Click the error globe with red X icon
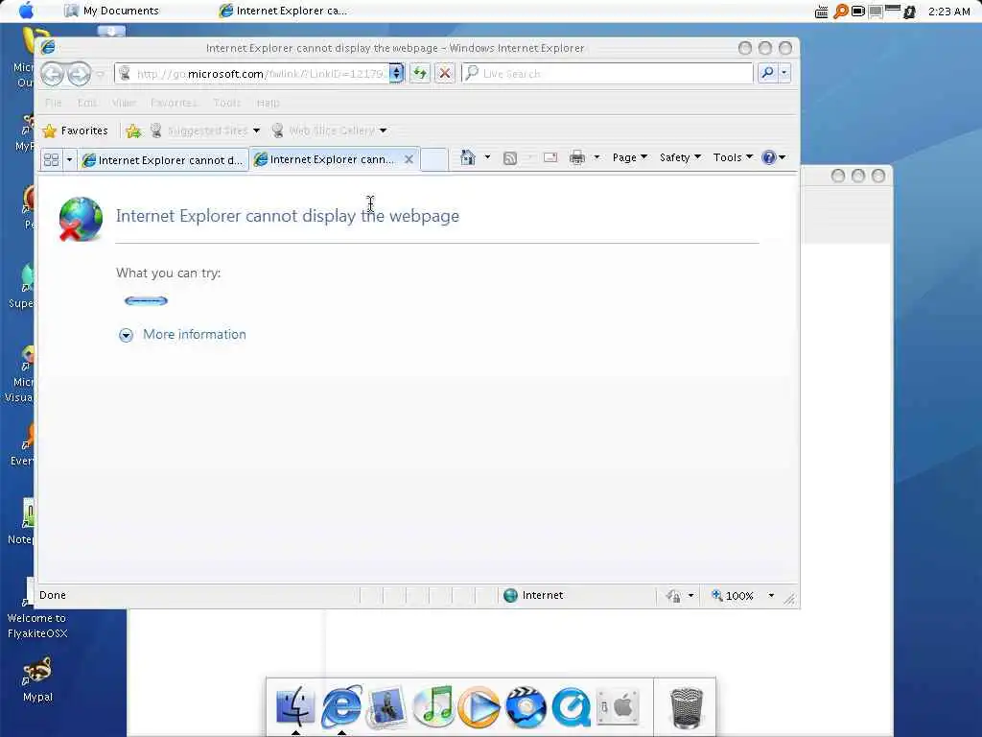The image size is (982, 737). pyautogui.click(x=81, y=219)
